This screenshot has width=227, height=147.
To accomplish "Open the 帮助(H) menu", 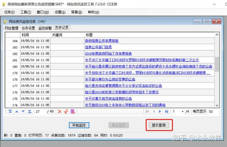I will (x=93, y=12).
